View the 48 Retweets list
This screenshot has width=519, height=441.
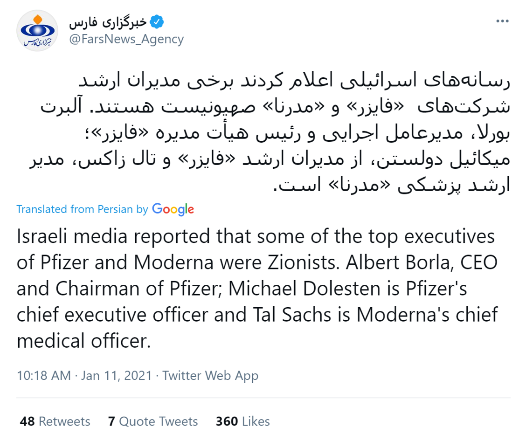tap(55, 421)
